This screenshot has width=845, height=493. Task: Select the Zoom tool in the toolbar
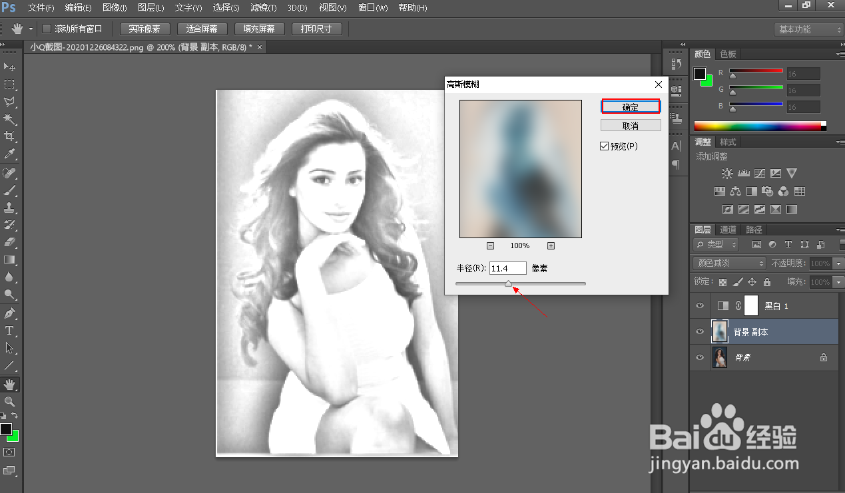coord(10,401)
